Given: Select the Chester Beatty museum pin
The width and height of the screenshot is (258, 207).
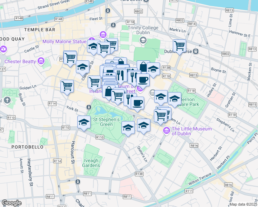Looking at the screenshot, I should tap(41, 61).
